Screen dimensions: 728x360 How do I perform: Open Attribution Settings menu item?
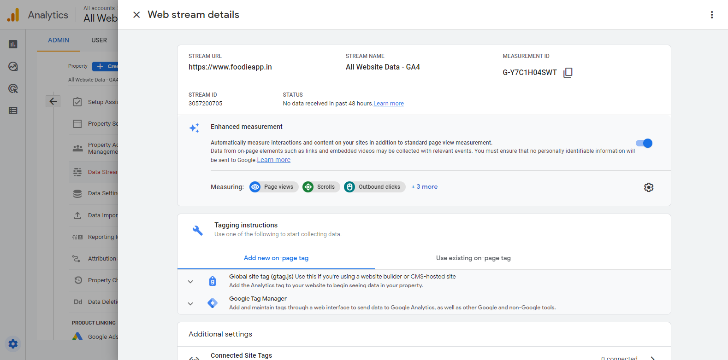click(94, 259)
